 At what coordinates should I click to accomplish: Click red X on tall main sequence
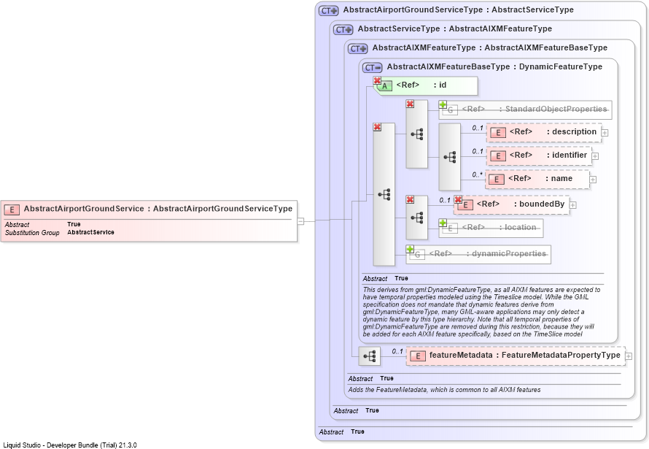[x=377, y=127]
